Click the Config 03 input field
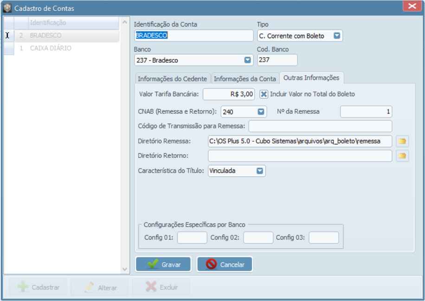Image resolution: width=425 pixels, height=301 pixels. (324, 238)
